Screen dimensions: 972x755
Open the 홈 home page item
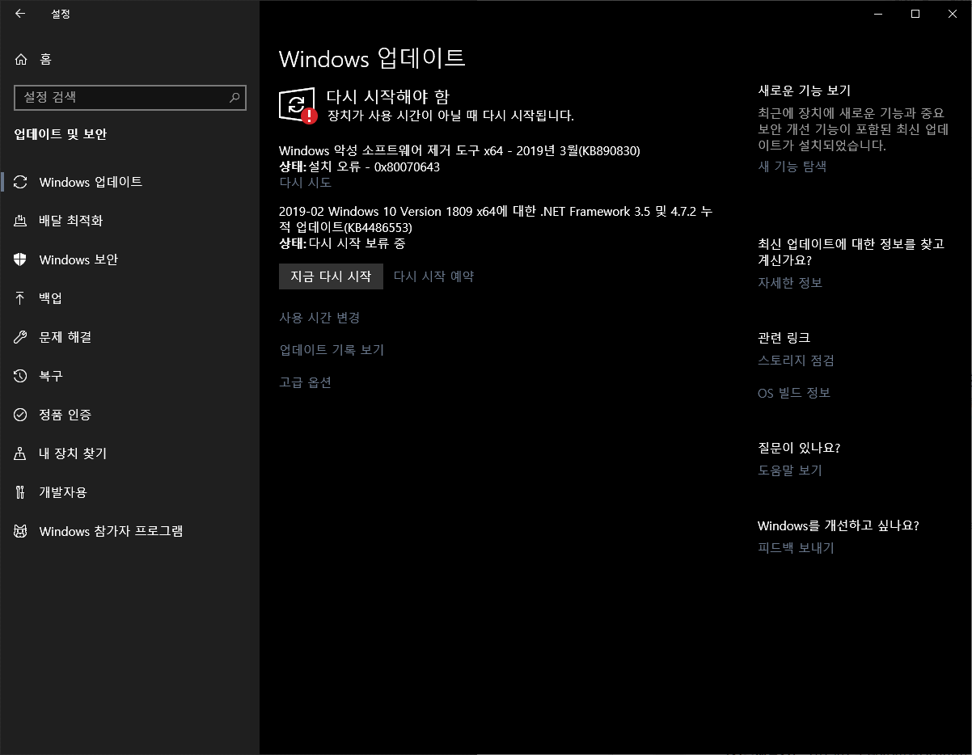[129, 59]
